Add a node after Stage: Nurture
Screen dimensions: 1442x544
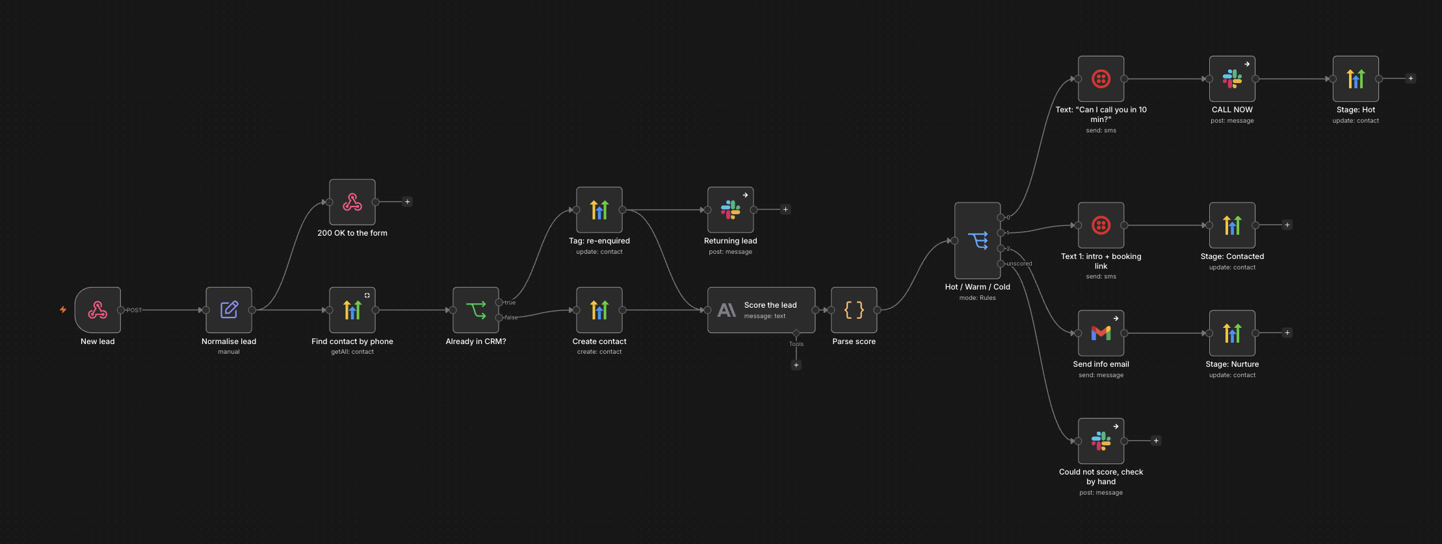click(1287, 333)
